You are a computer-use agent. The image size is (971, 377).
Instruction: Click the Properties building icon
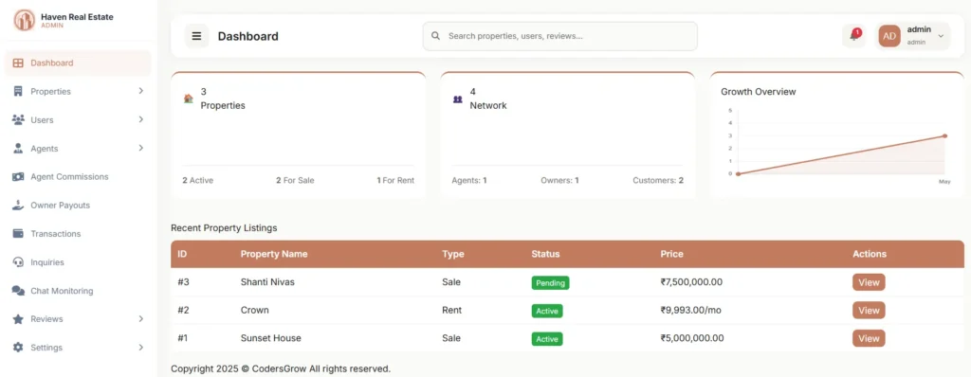tap(18, 92)
